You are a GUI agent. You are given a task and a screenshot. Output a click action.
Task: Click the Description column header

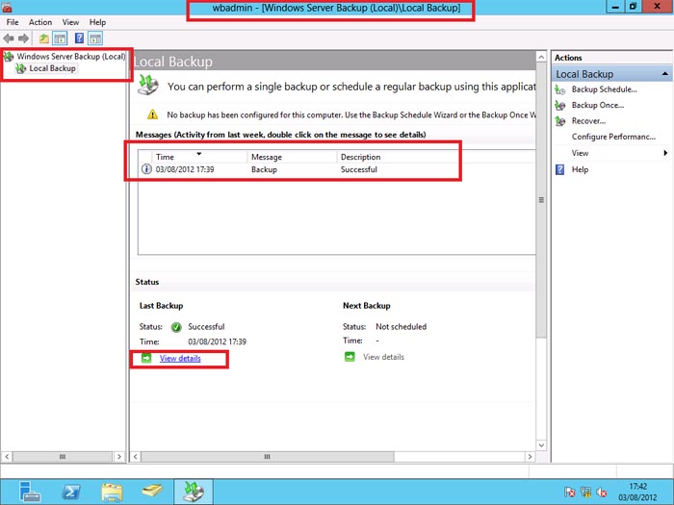[360, 157]
